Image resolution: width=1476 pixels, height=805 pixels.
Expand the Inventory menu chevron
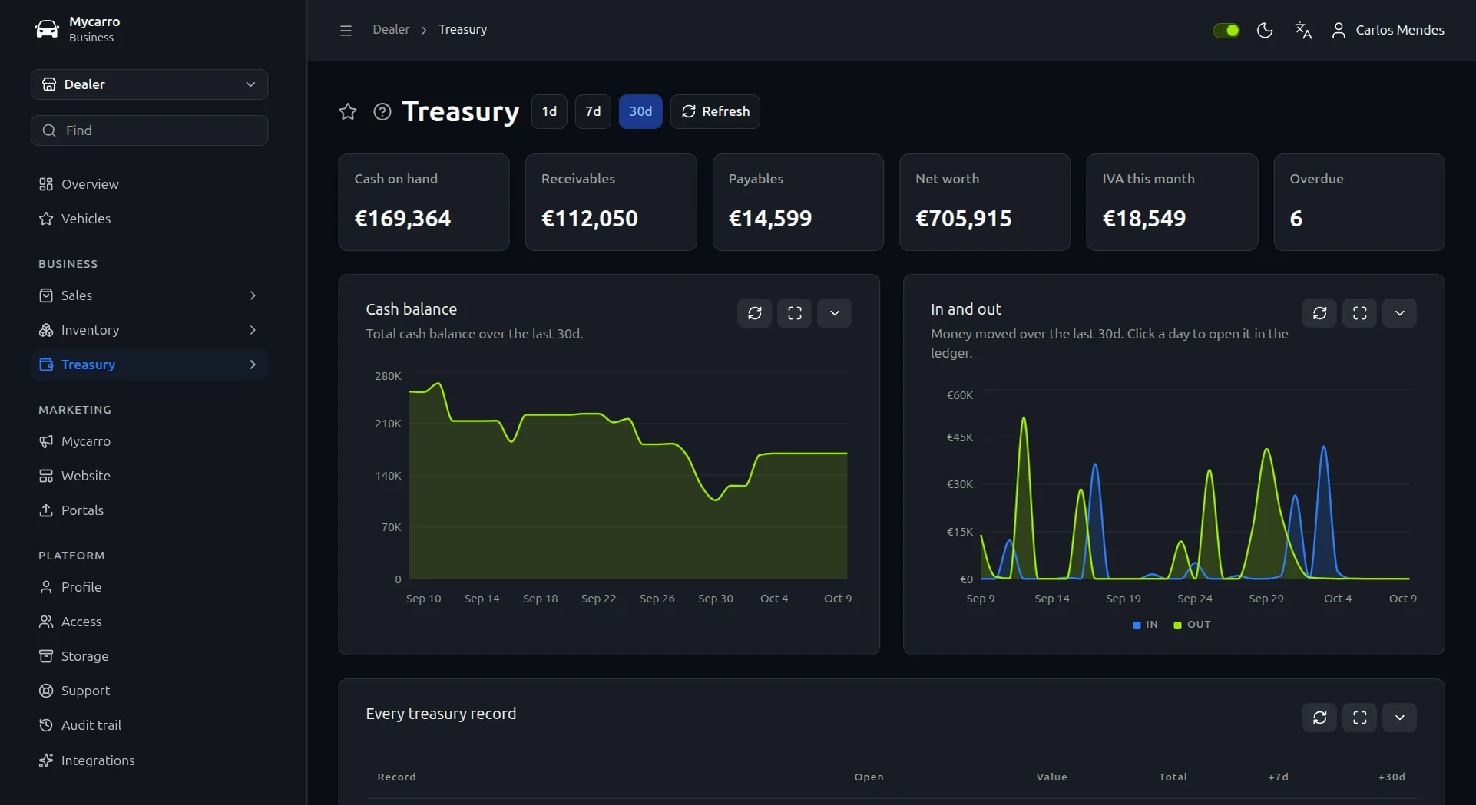(253, 330)
